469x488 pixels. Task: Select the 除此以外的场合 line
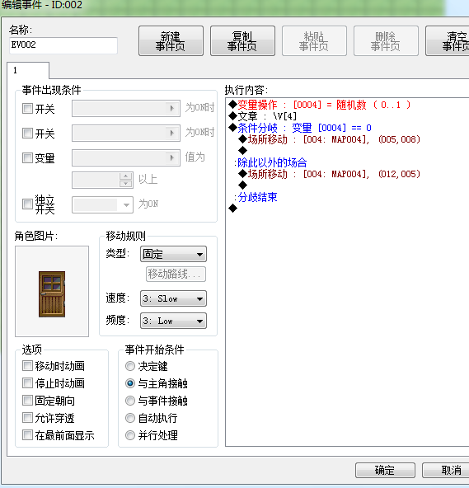(270, 162)
